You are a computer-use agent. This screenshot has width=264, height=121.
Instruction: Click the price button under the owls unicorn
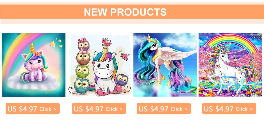(99, 109)
